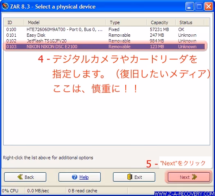Click the blue question mark Help icon

[75, 177]
